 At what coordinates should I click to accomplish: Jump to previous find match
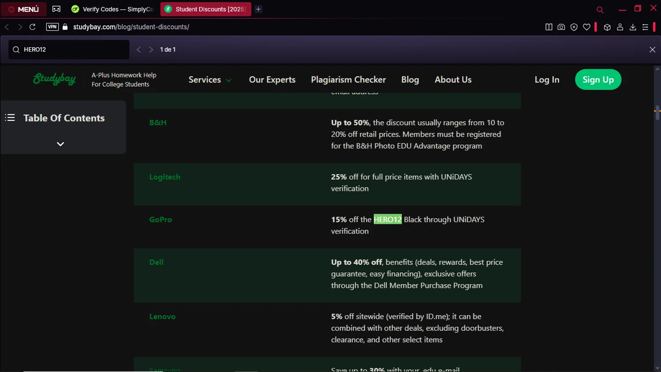pos(139,49)
